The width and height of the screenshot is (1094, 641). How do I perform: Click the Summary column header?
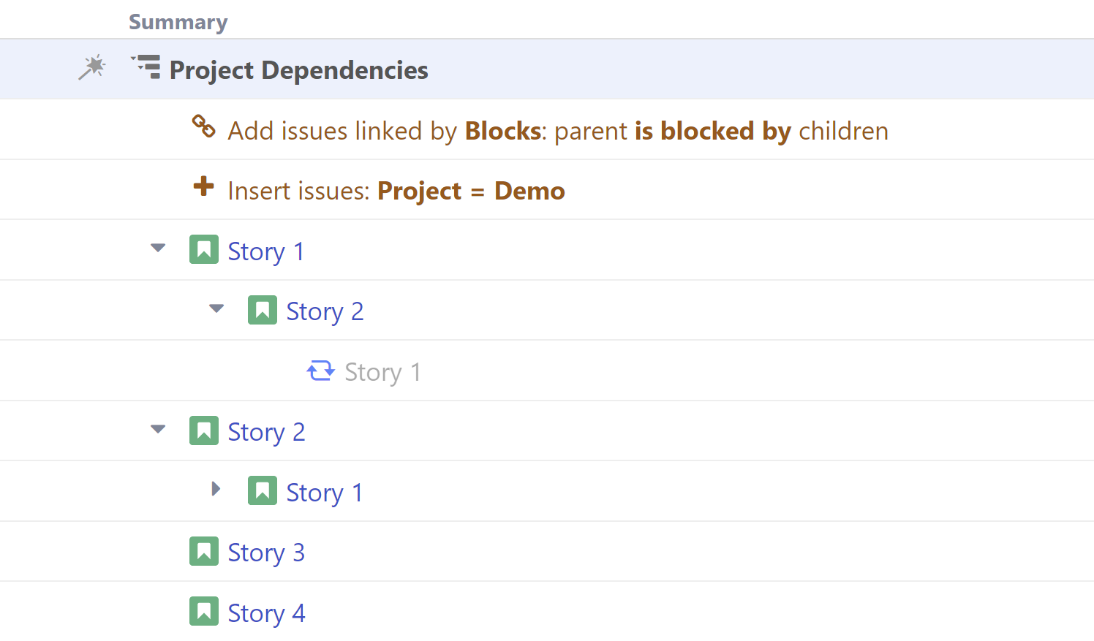[178, 22]
